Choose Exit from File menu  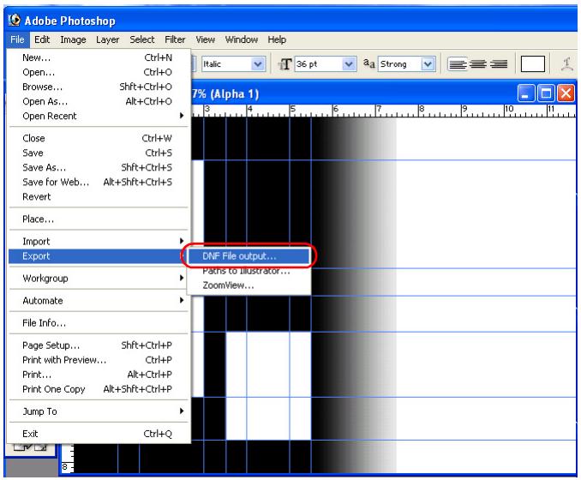tap(99, 434)
